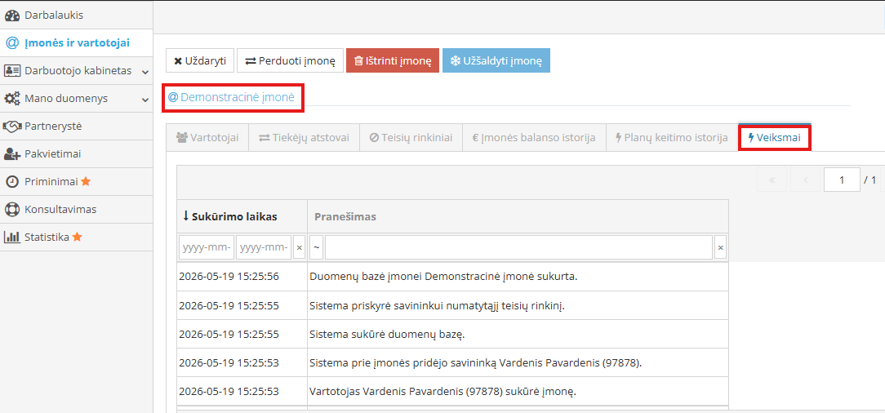The image size is (885, 413).
Task: Sort by Sukūrimo laikas column header
Action: click(x=242, y=216)
